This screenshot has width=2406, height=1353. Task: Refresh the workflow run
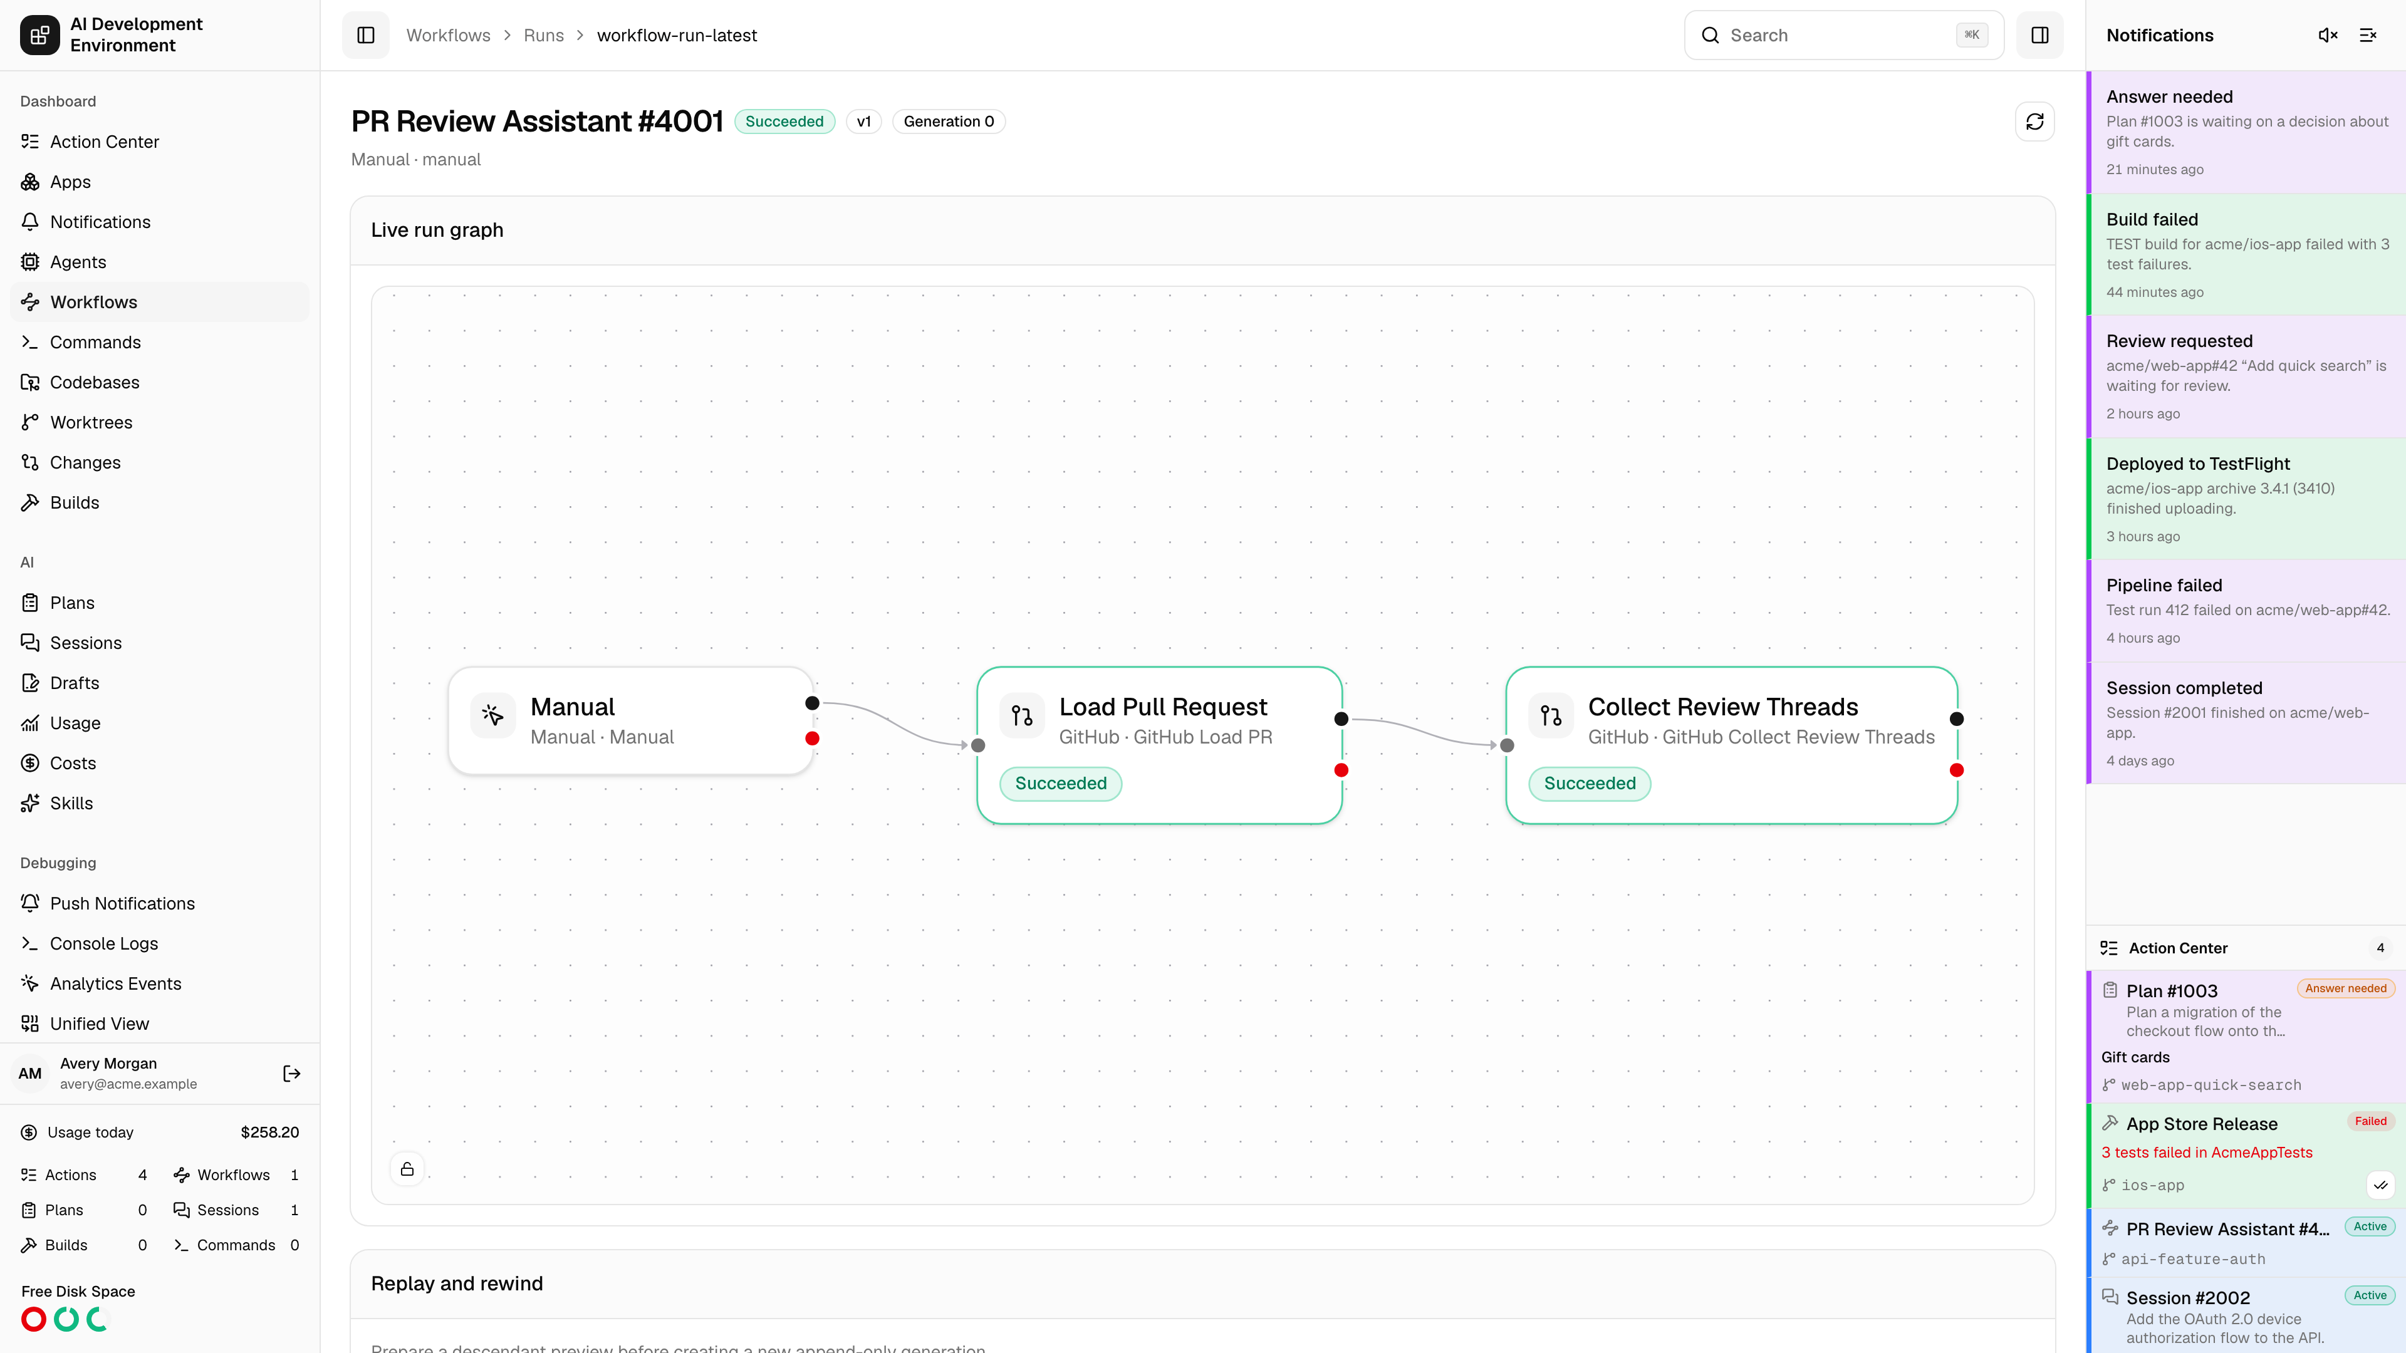click(2034, 122)
